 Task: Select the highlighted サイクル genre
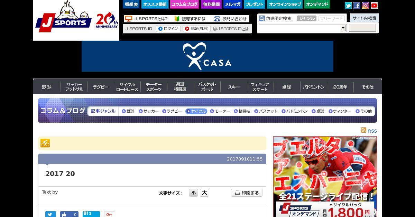point(196,111)
